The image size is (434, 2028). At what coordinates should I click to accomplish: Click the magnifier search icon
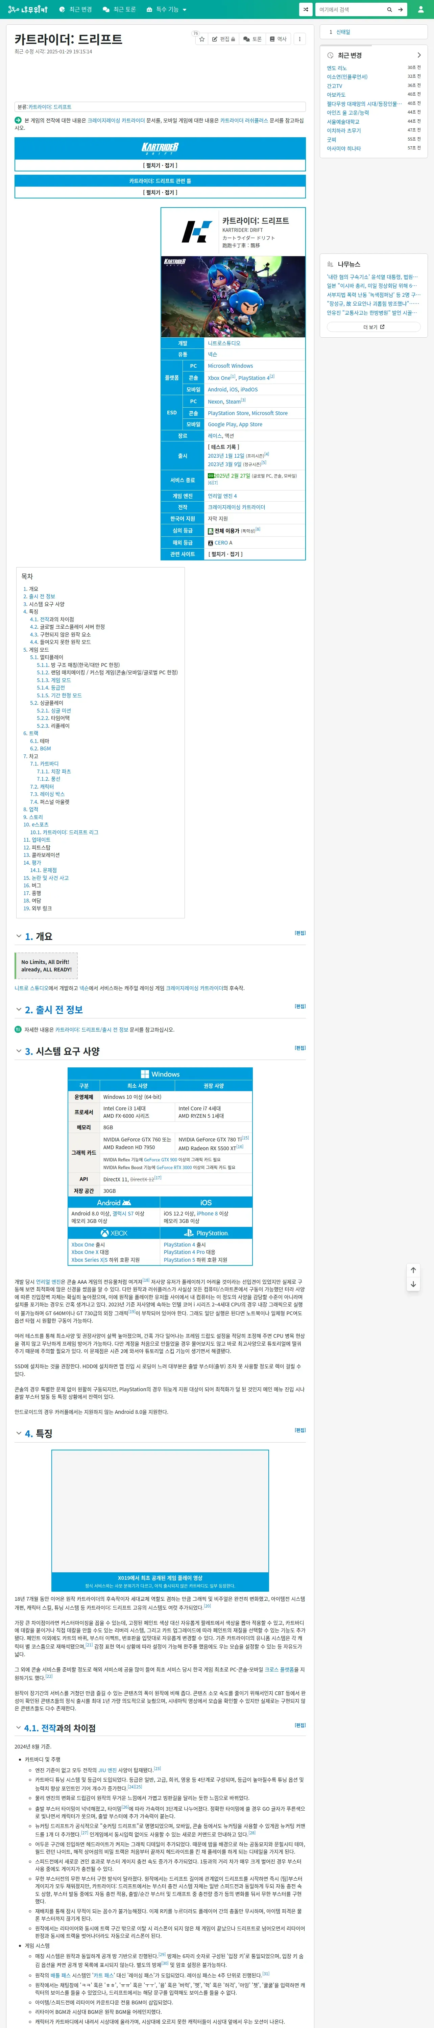coord(389,9)
